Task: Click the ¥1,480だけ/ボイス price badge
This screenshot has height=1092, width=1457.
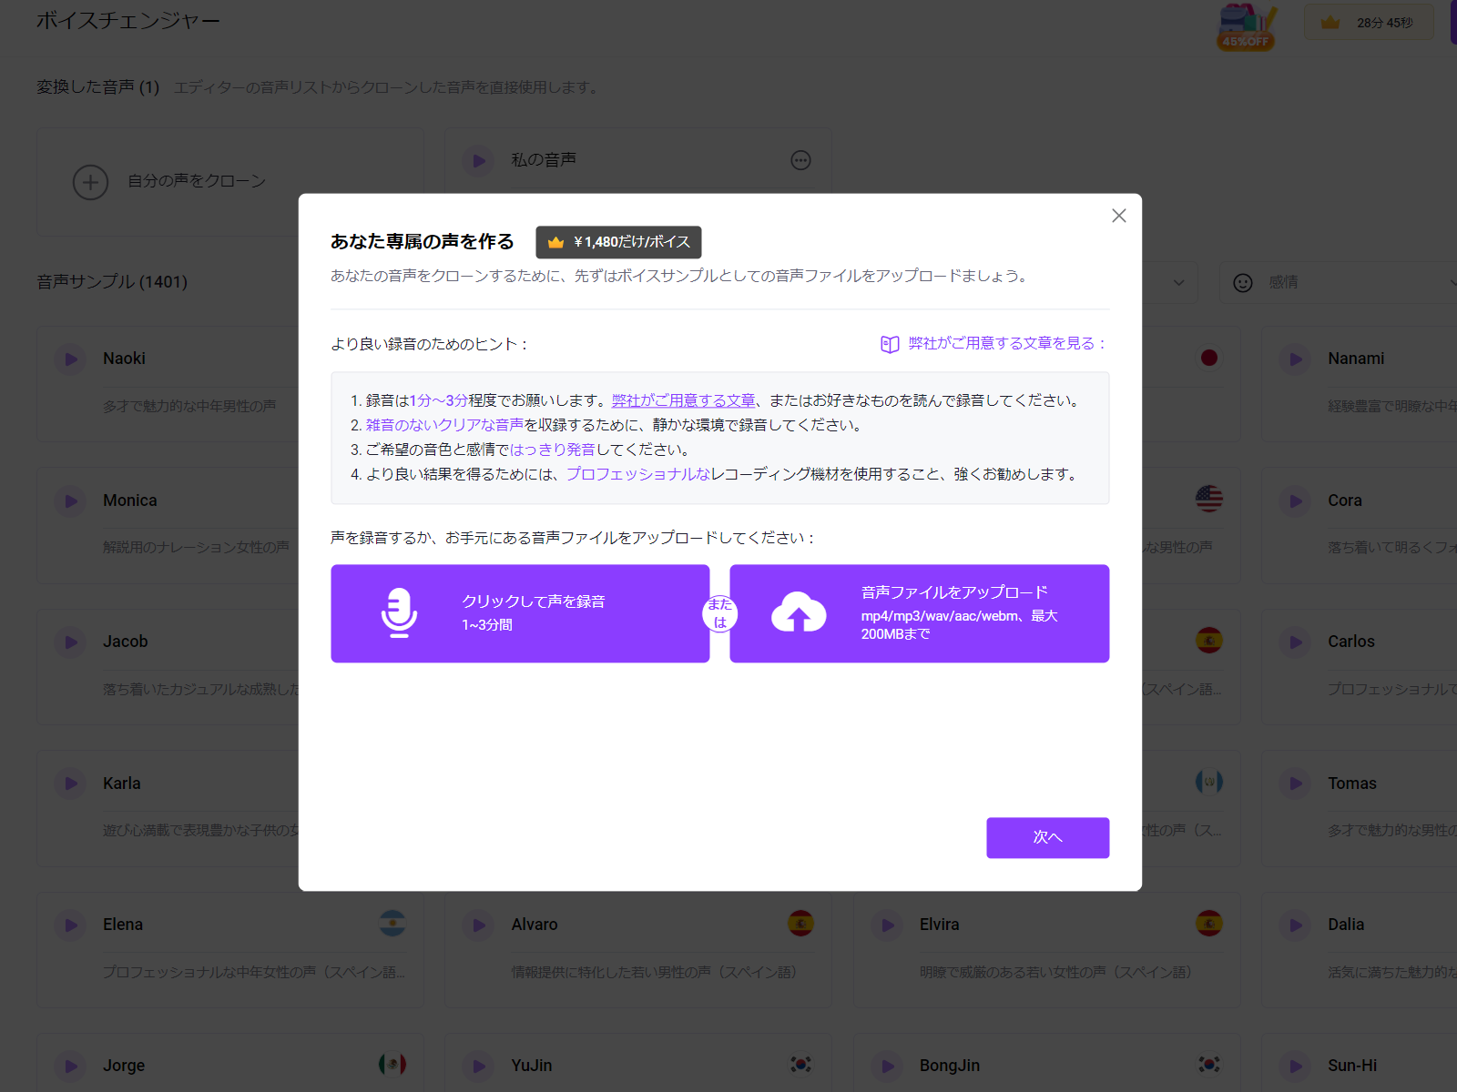Action: coord(619,242)
